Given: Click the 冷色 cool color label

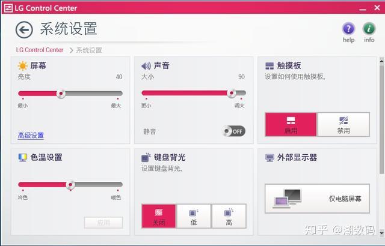Looking at the screenshot, I should click(x=23, y=197).
